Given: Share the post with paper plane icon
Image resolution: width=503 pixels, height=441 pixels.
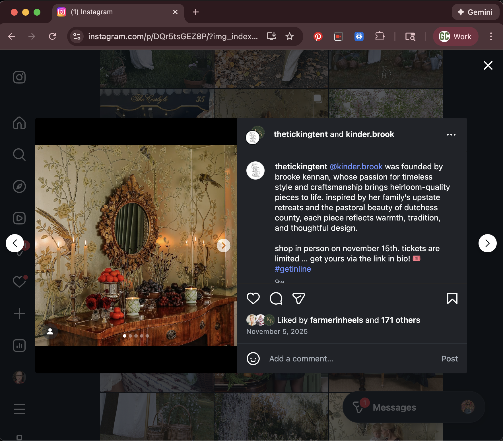Looking at the screenshot, I should pos(299,298).
